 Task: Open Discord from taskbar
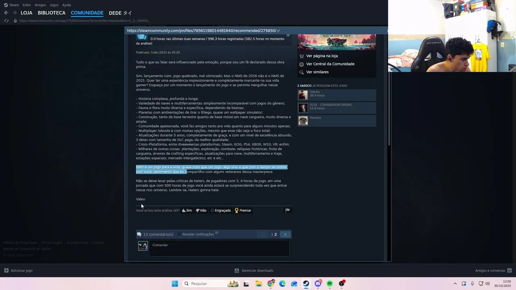tap(318, 284)
